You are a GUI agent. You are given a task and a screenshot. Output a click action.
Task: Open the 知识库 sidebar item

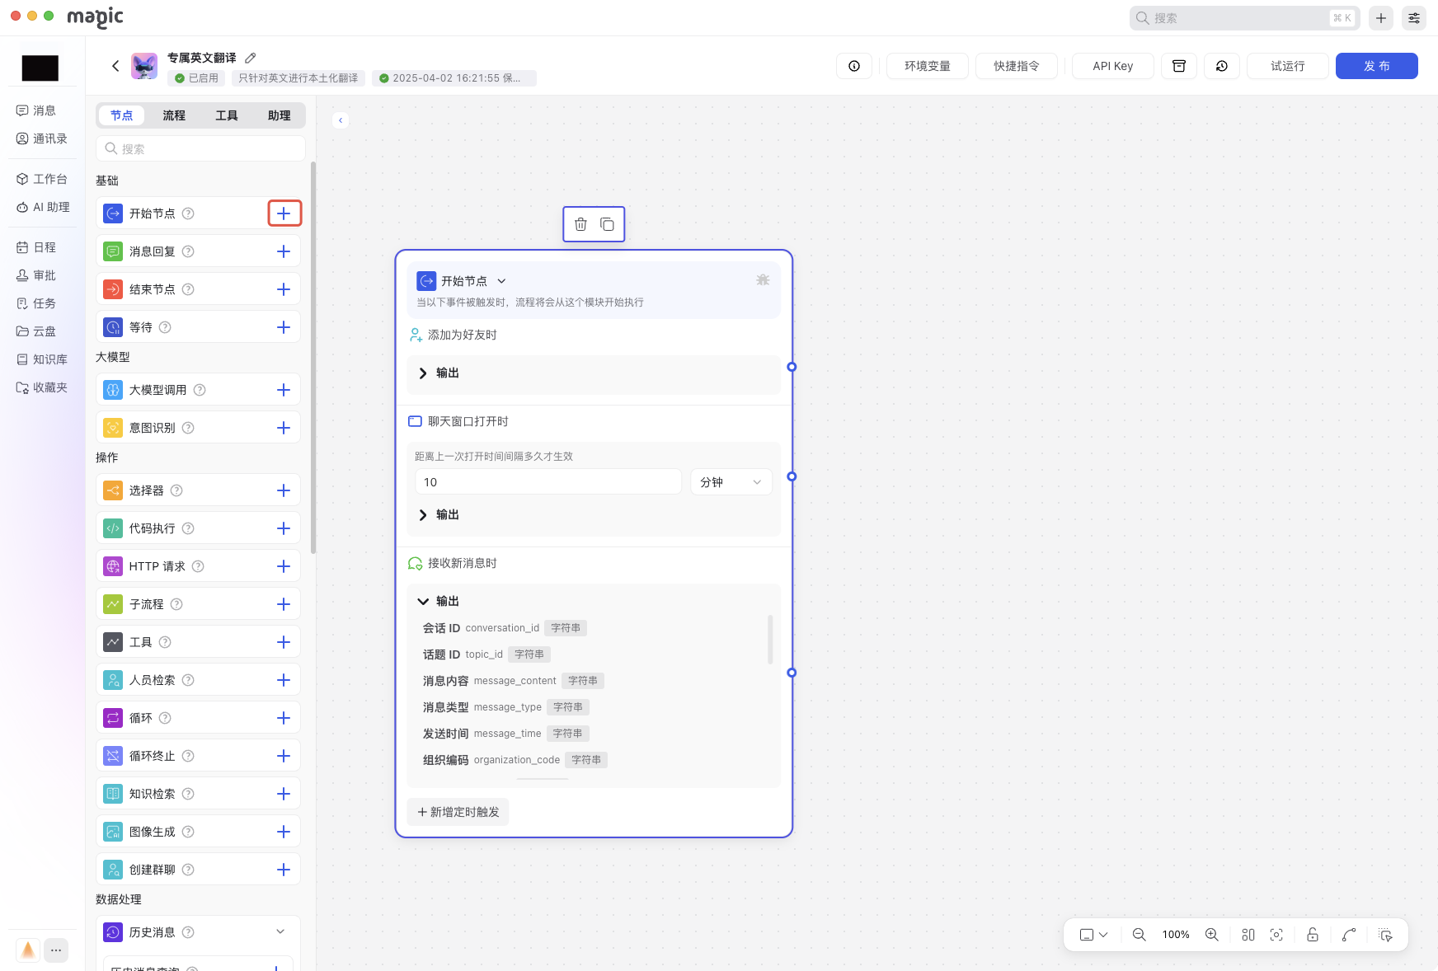click(43, 359)
